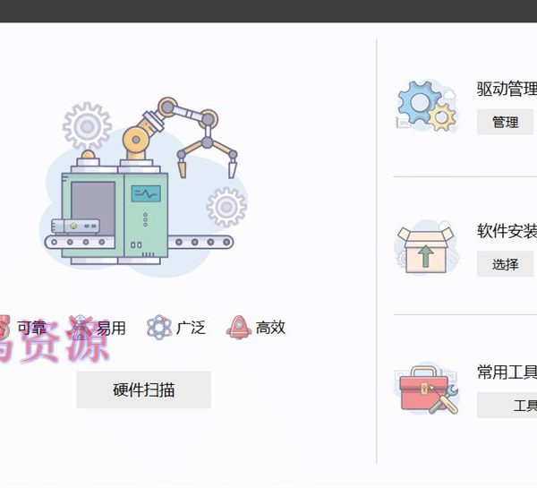537x488 pixels.
Task: Click the 软件安装 heading
Action: [x=507, y=231]
